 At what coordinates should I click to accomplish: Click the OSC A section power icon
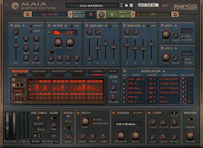click(x=12, y=26)
